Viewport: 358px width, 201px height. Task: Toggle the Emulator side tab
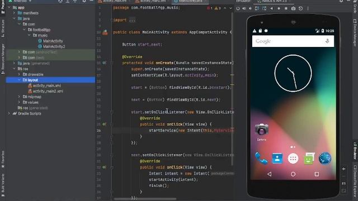pos(355,151)
